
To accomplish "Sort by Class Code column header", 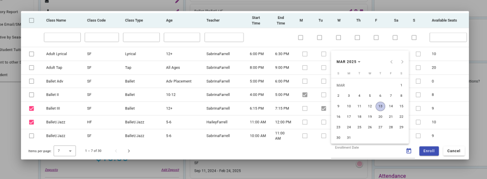I will click(x=96, y=20).
